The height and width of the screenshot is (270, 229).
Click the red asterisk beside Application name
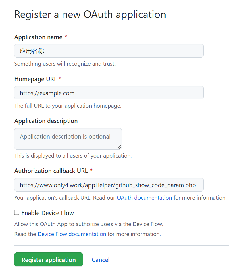tap(66, 37)
